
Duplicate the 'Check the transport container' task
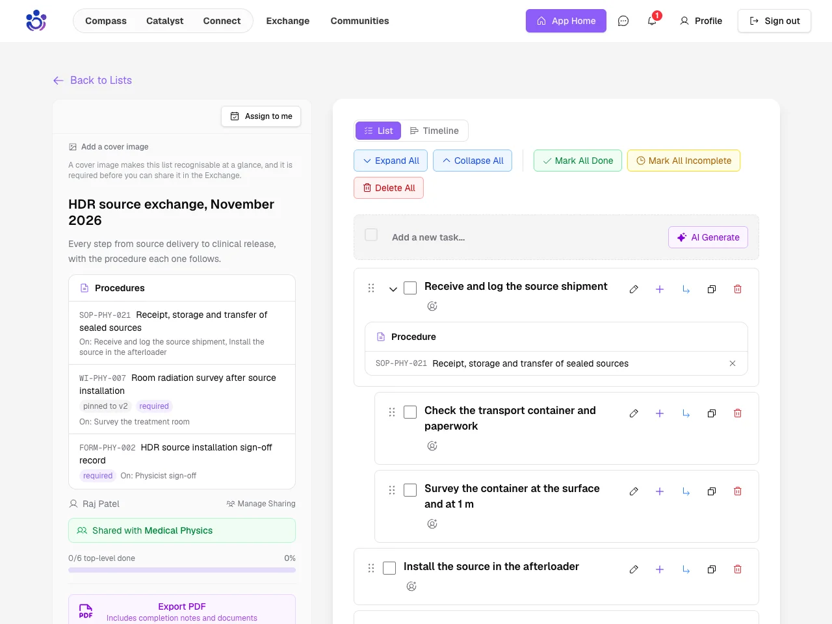click(712, 413)
